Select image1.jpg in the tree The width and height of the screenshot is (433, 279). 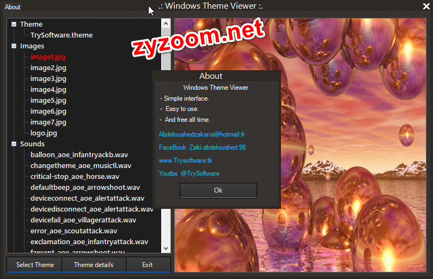[x=48, y=57]
